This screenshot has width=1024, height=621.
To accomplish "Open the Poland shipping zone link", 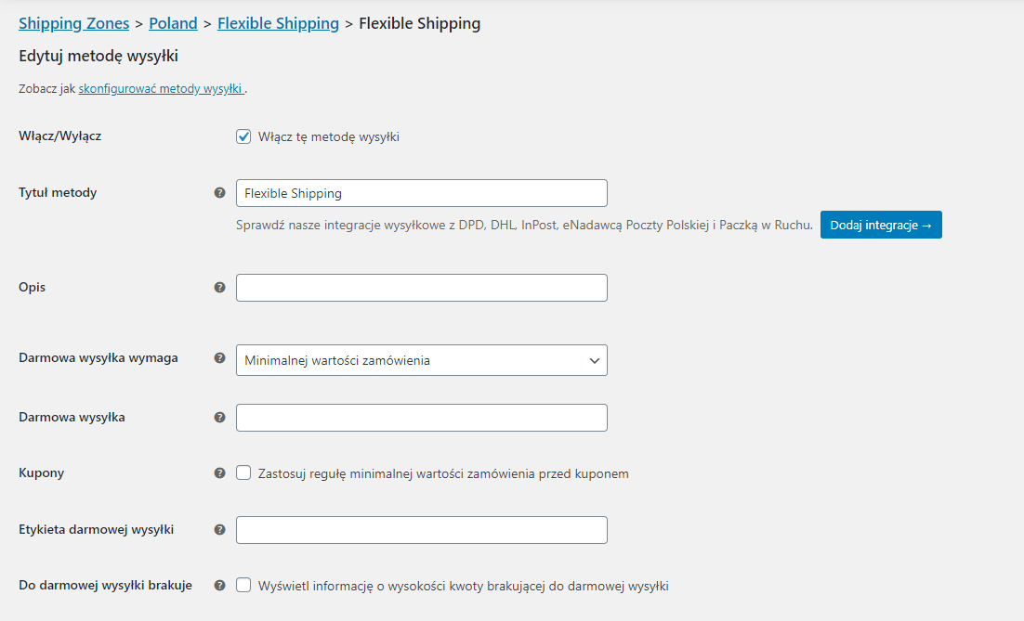I will 173,22.
